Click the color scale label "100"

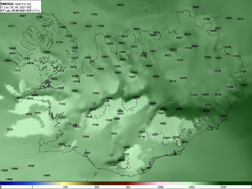pos(66,187)
